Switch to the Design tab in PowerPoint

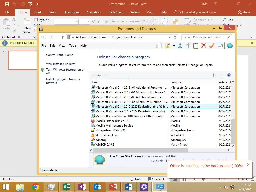pos(53,12)
